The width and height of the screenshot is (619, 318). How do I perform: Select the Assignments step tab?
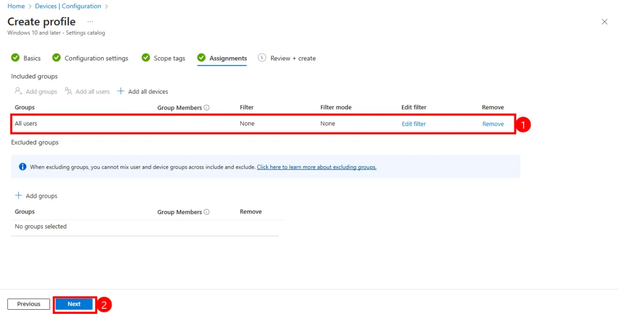tap(227, 58)
